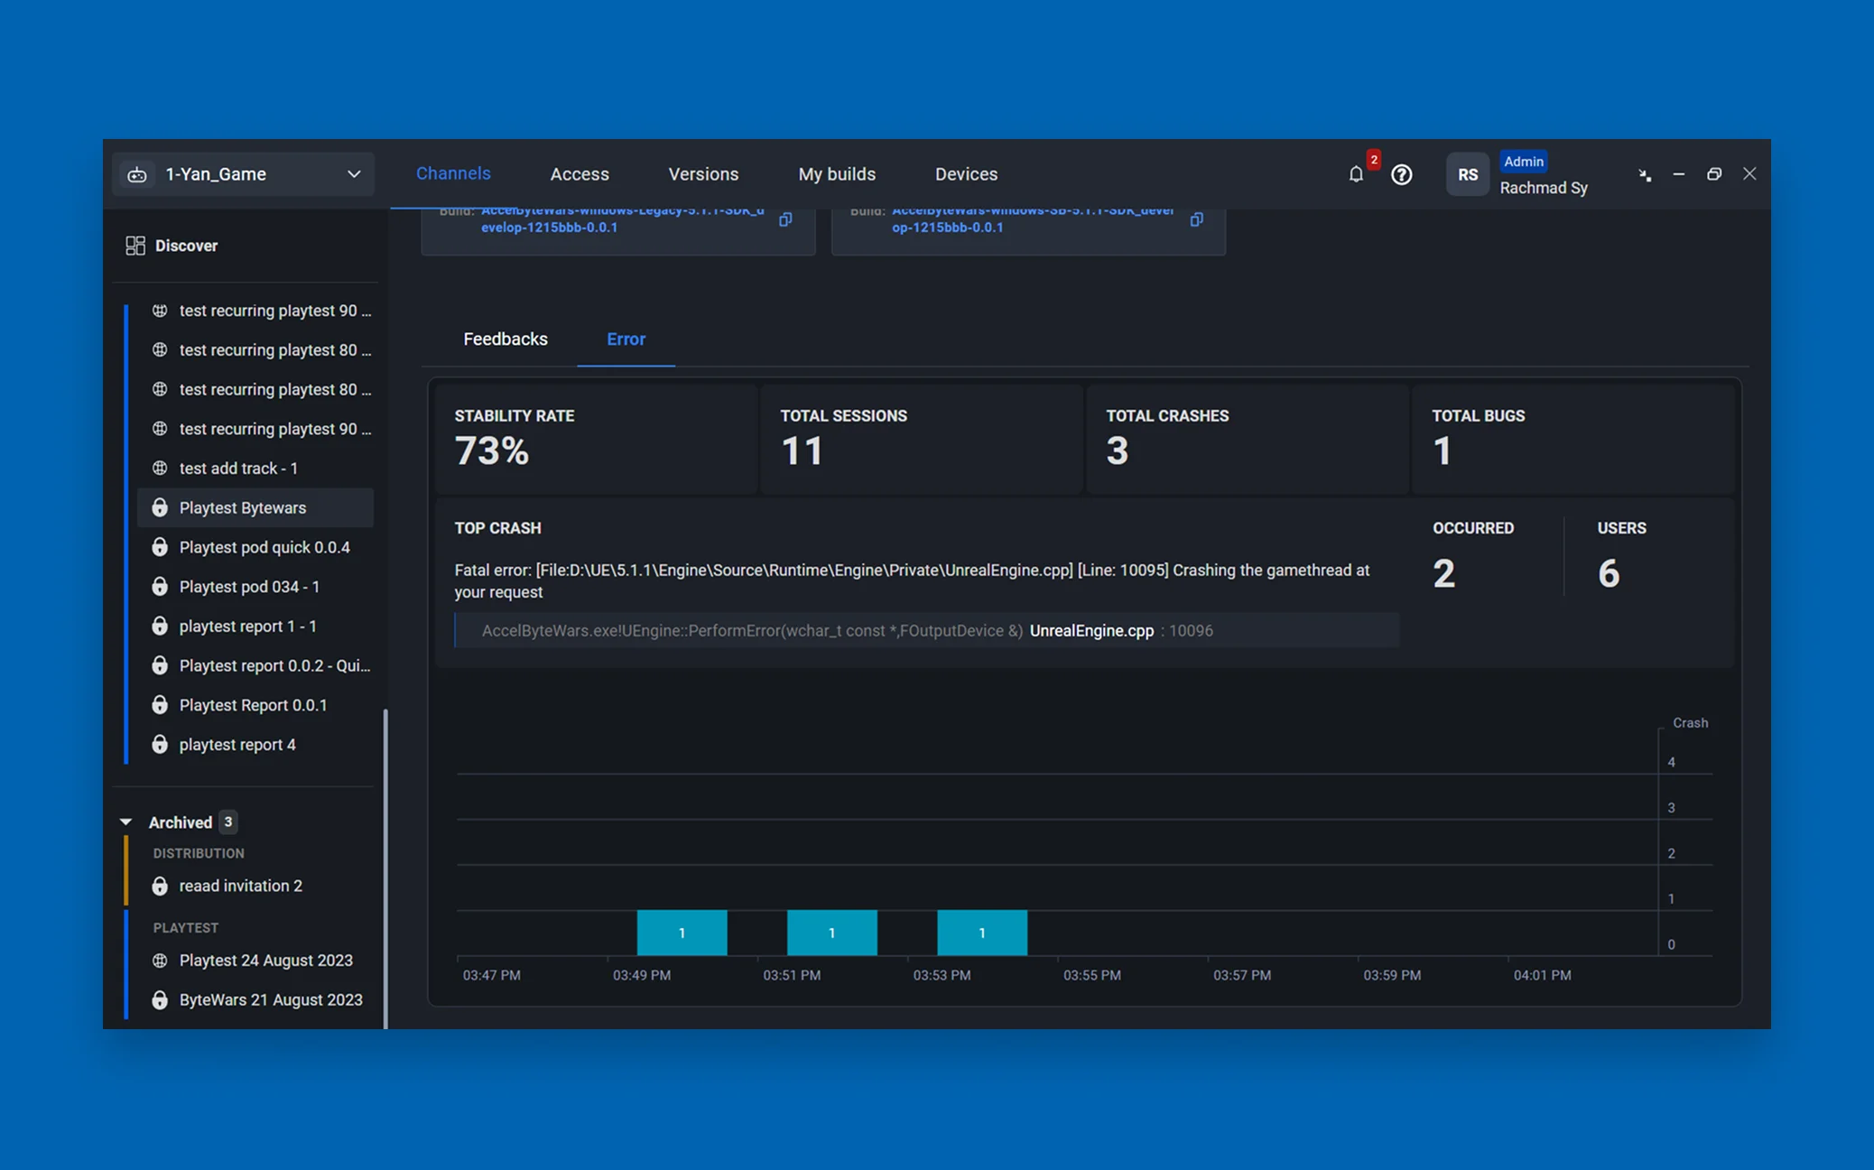Open the Access tab
Screen dimensions: 1874x1170
(580, 174)
